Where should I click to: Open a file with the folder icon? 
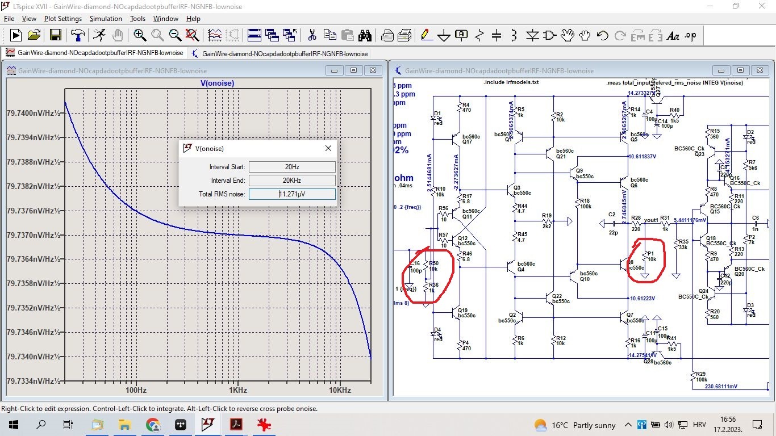click(x=34, y=36)
